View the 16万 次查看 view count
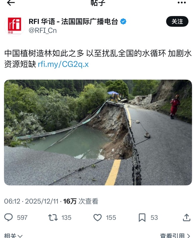 81,201
